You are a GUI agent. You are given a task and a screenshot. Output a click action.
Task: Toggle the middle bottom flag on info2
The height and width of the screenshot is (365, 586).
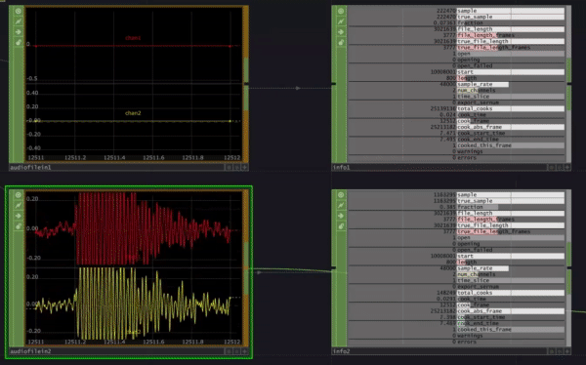560,351
